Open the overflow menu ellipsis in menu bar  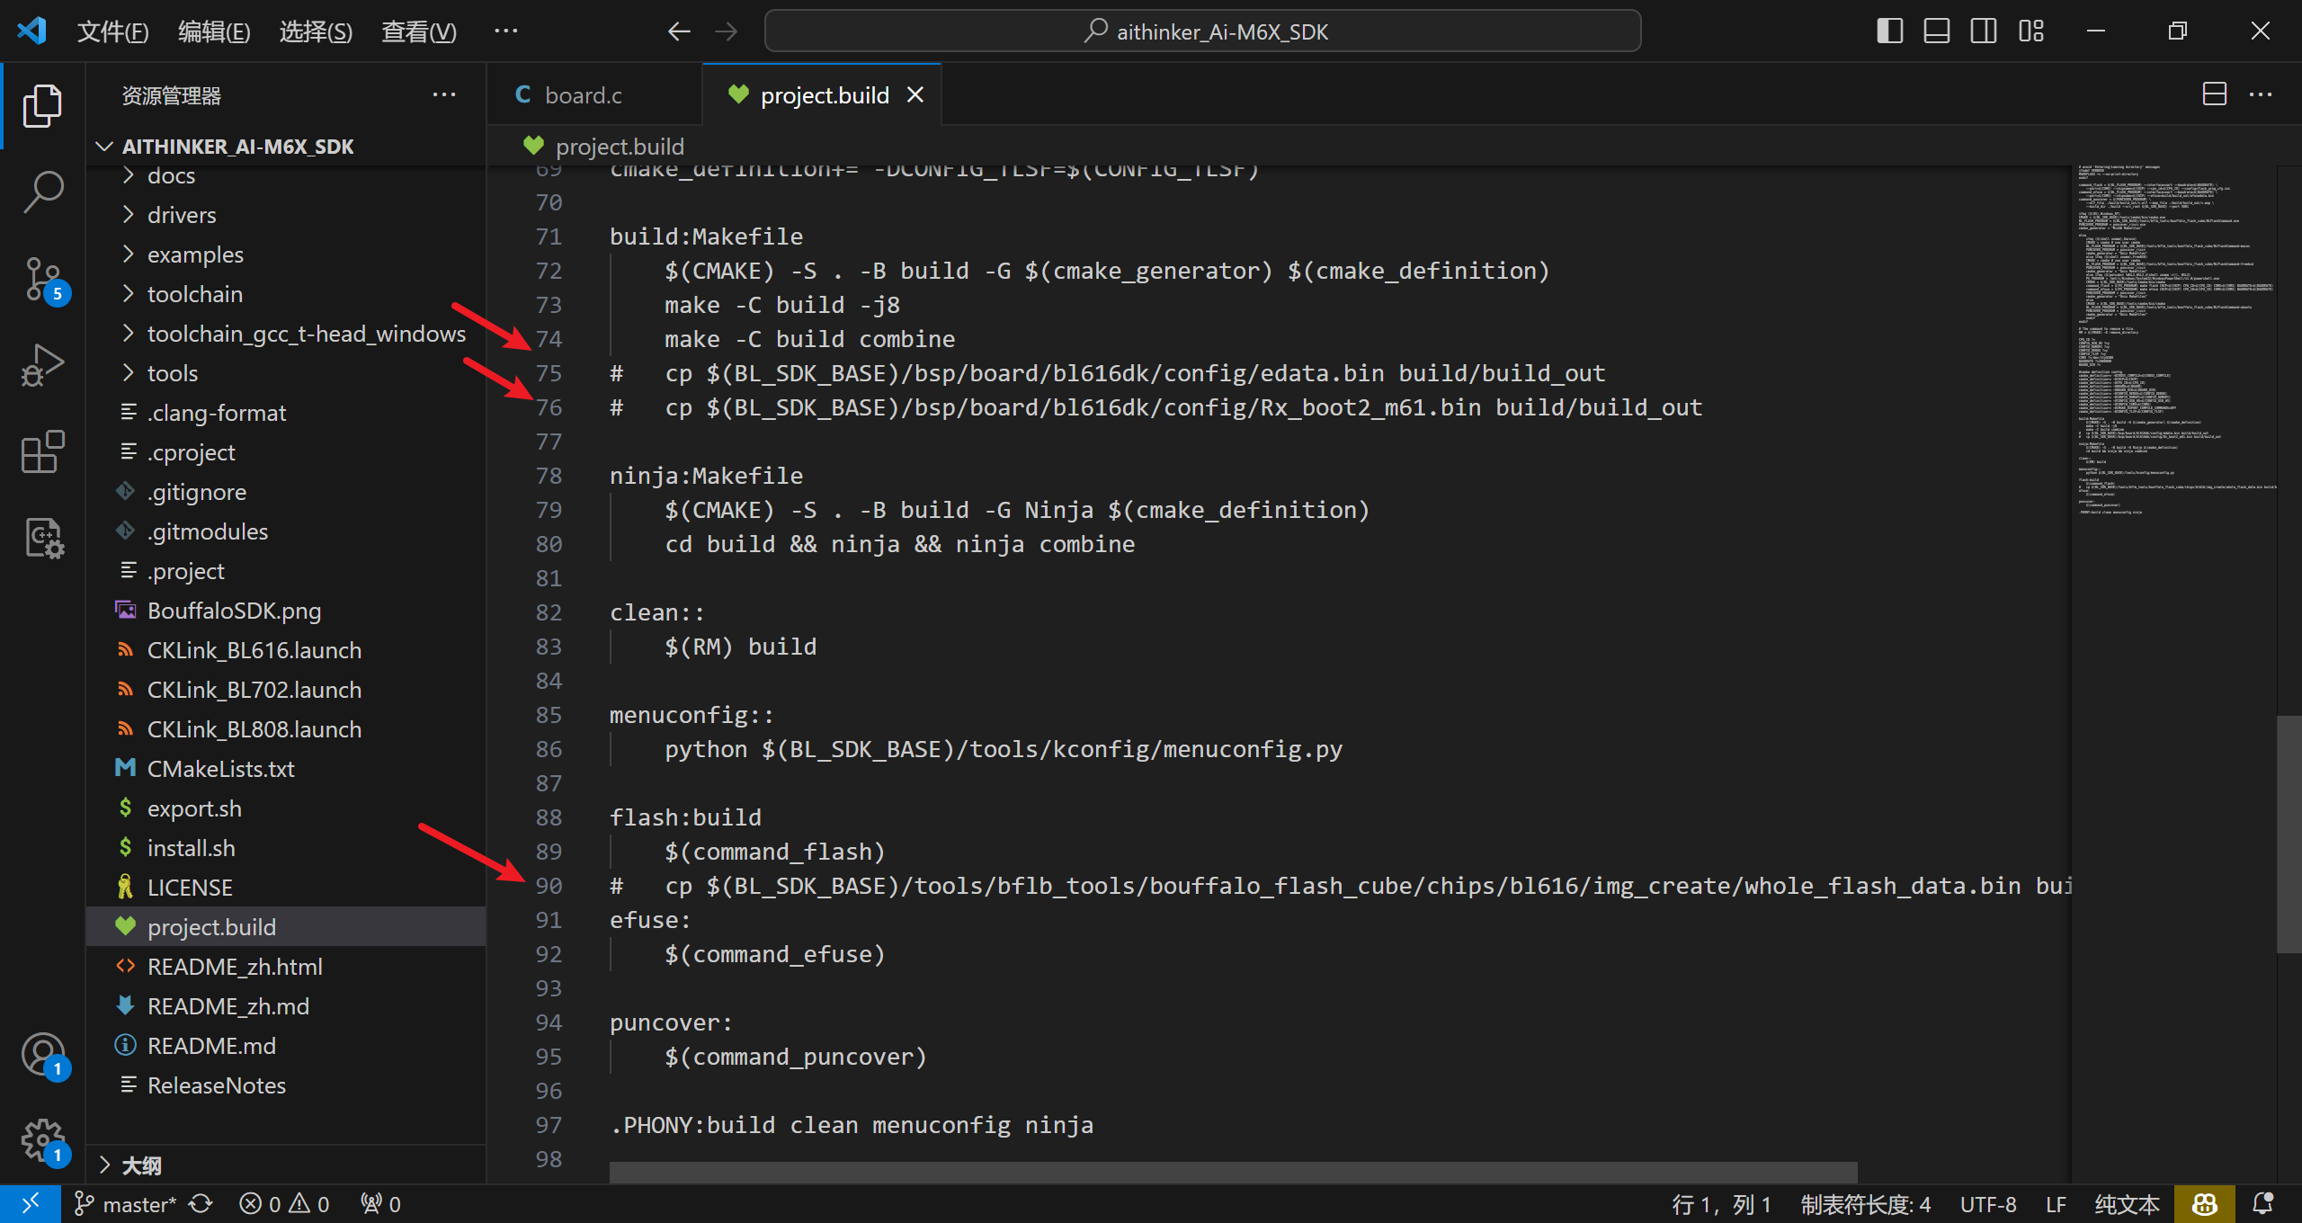(506, 31)
